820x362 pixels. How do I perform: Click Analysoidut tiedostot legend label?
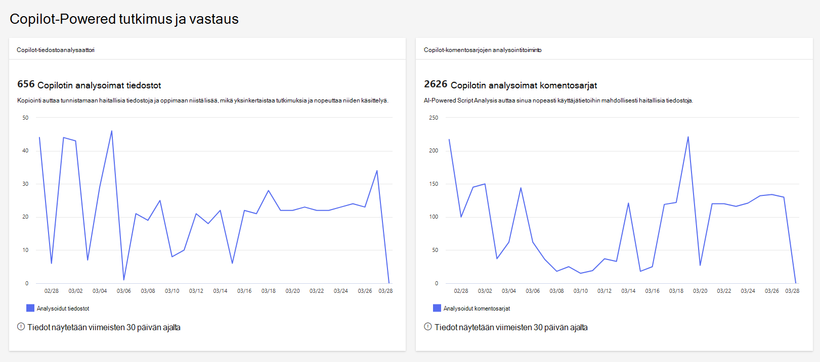click(63, 308)
